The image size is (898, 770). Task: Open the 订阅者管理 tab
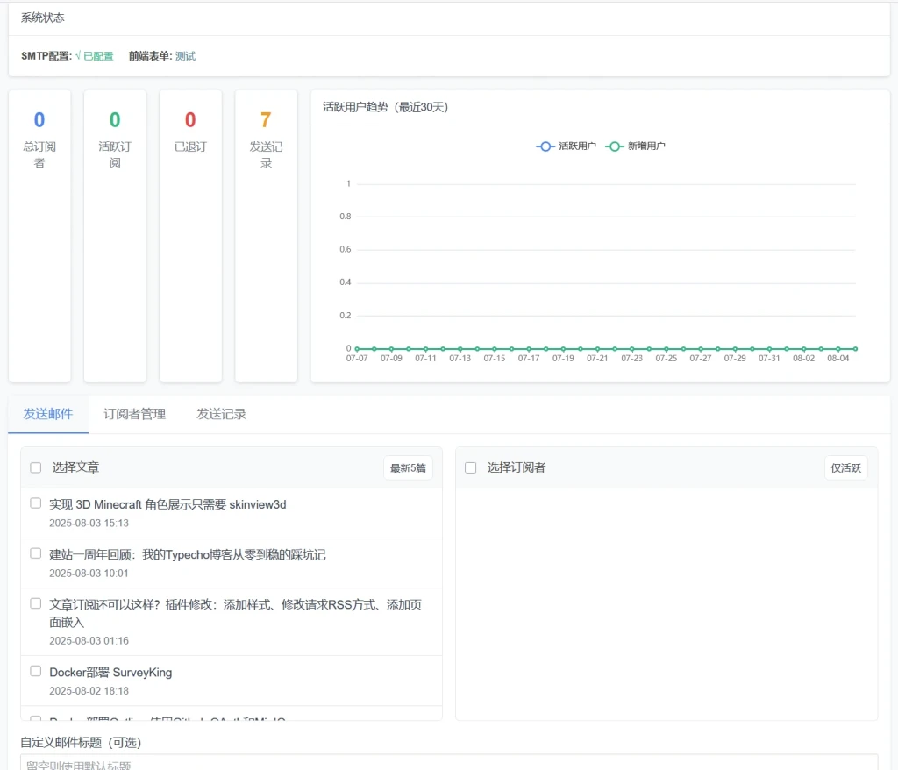(x=134, y=414)
